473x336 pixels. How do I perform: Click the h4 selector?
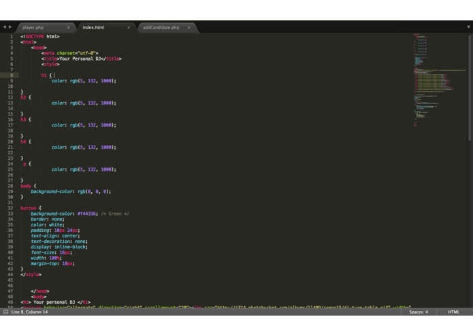(23, 141)
